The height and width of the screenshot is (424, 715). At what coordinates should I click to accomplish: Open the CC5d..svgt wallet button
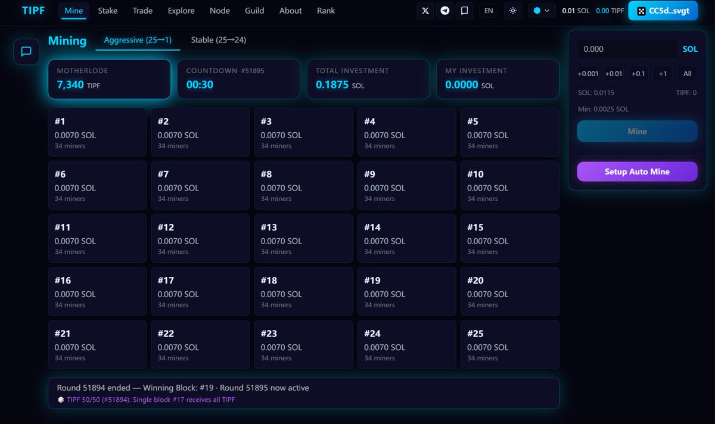663,11
